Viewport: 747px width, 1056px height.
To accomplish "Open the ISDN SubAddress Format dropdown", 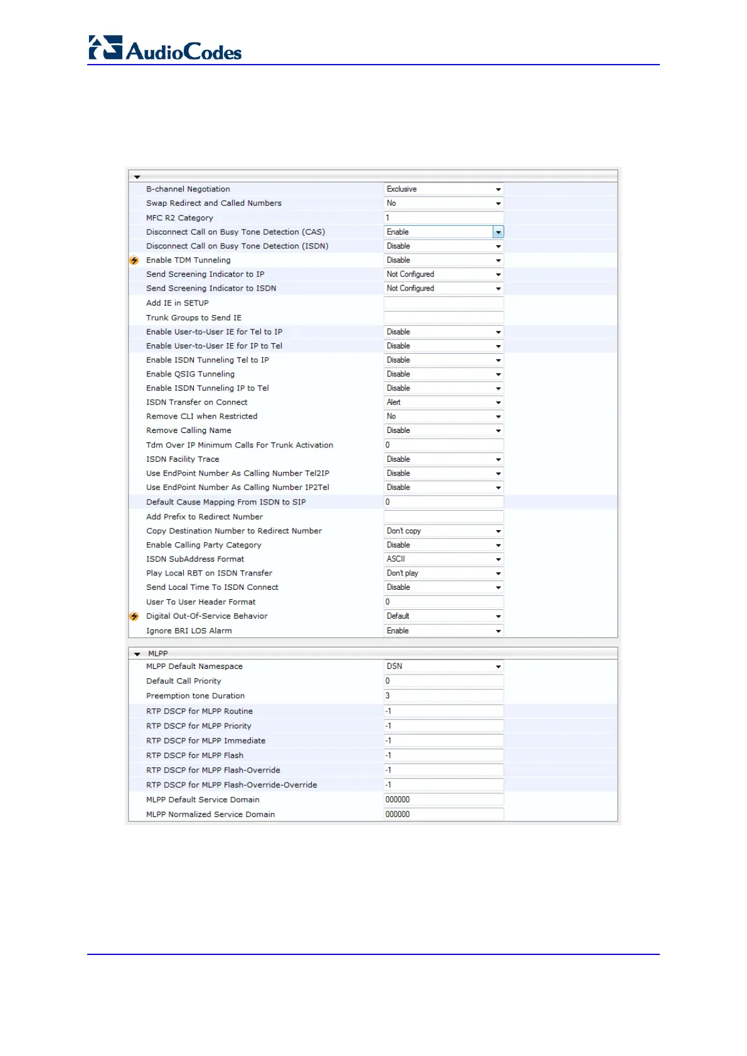I will pos(443,559).
